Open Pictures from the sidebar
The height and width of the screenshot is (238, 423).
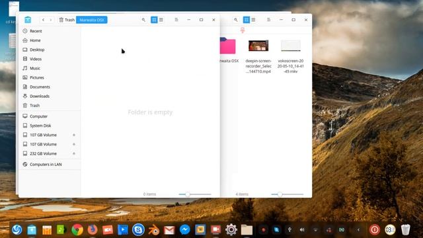[50, 77]
